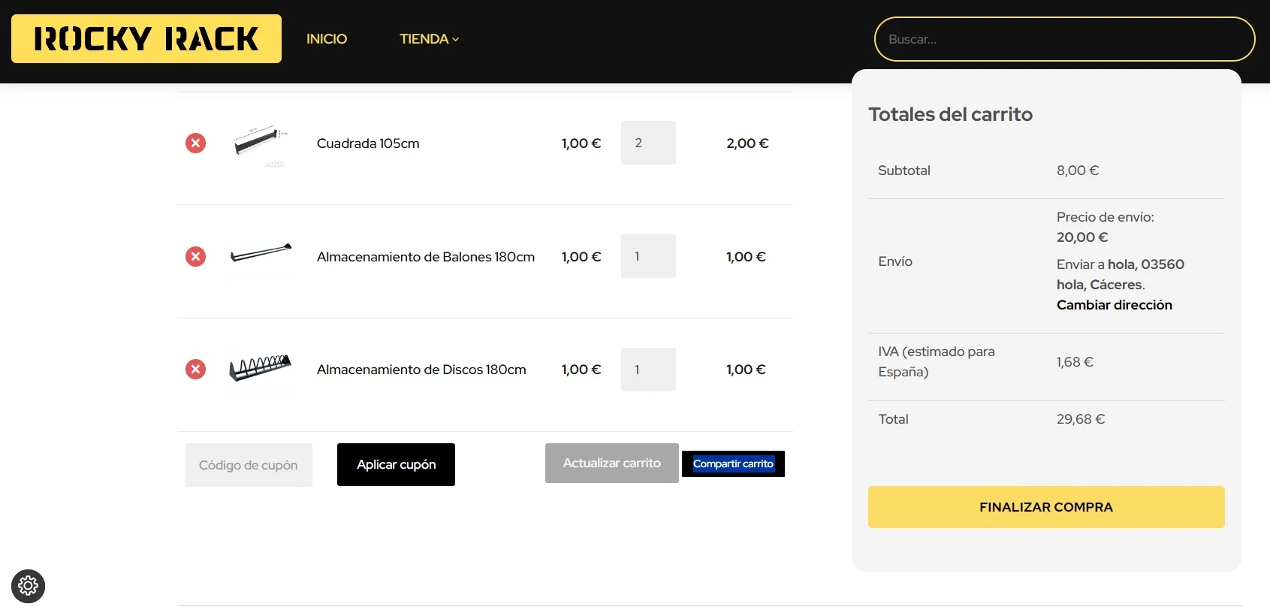This screenshot has width=1270, height=613.
Task: Edit quantity for Cuadrada 105cm
Action: 647,143
